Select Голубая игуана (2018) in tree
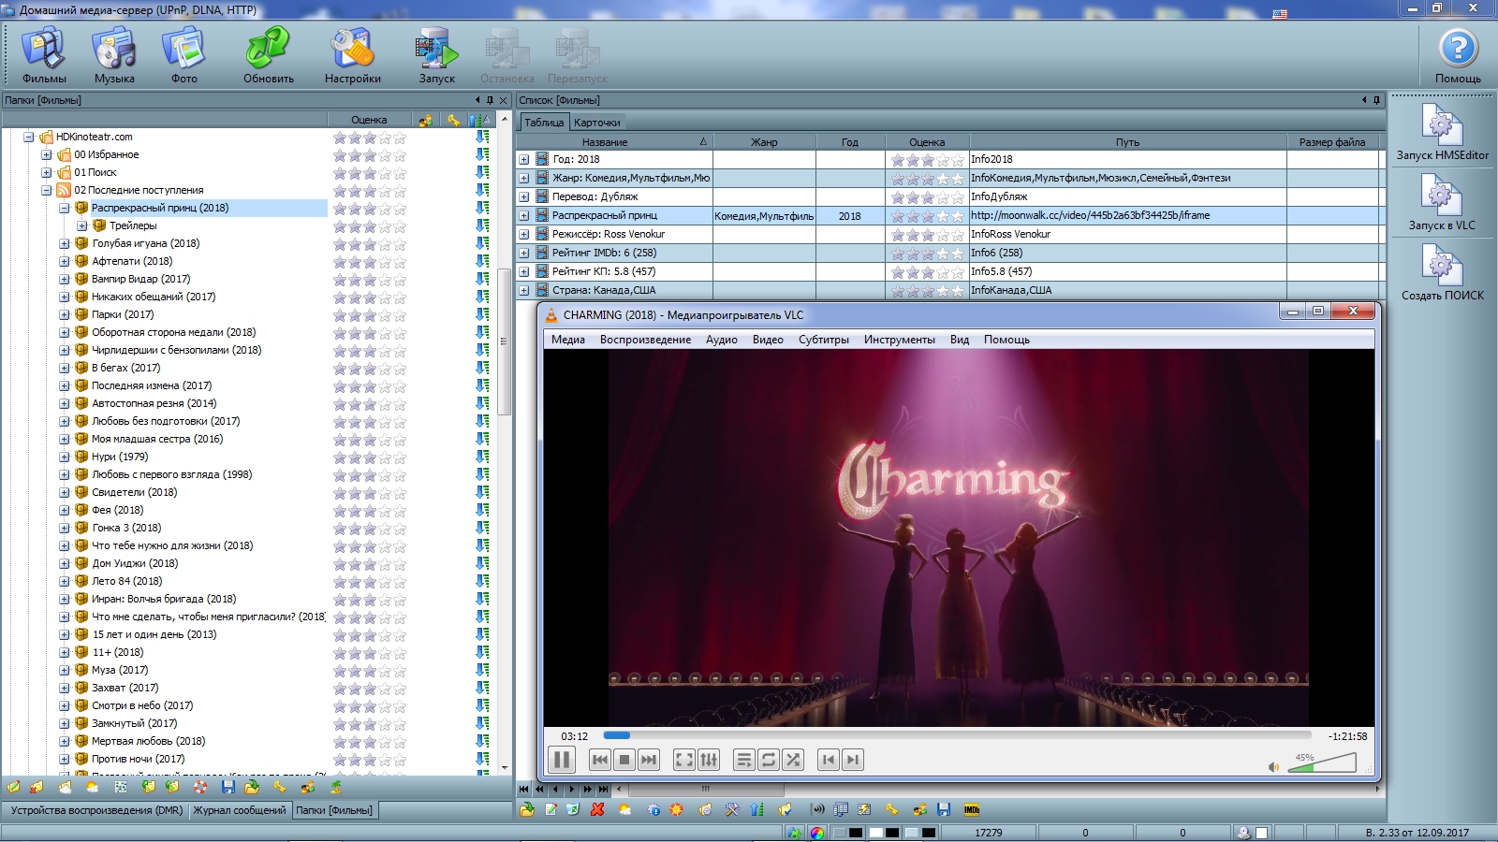1498x842 pixels. (145, 243)
